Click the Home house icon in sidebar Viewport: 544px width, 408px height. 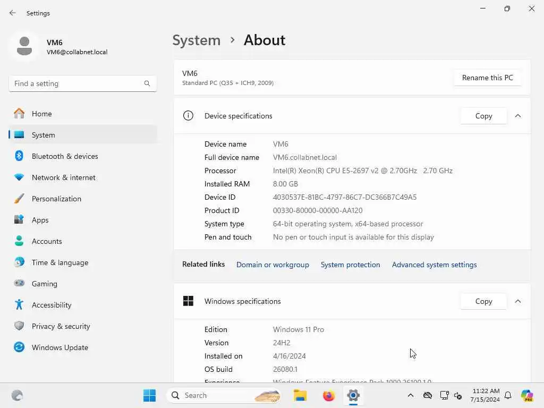[x=19, y=114]
